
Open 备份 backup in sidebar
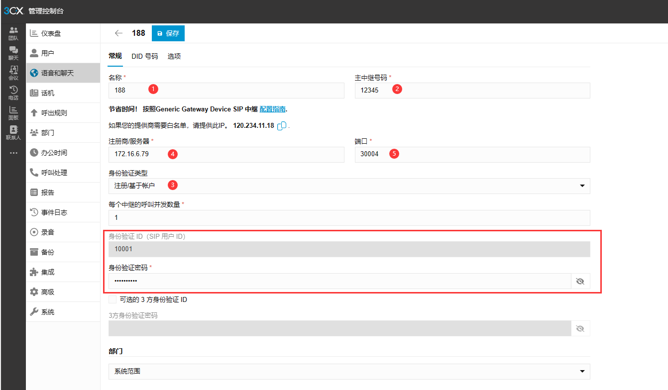(63, 252)
